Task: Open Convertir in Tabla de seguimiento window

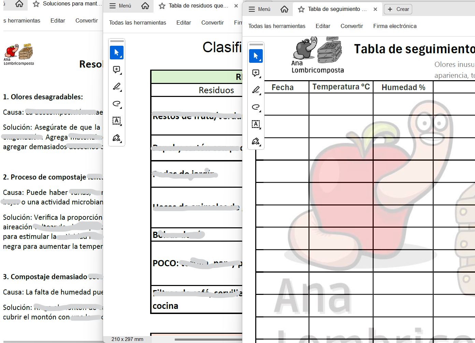Action: coord(352,26)
